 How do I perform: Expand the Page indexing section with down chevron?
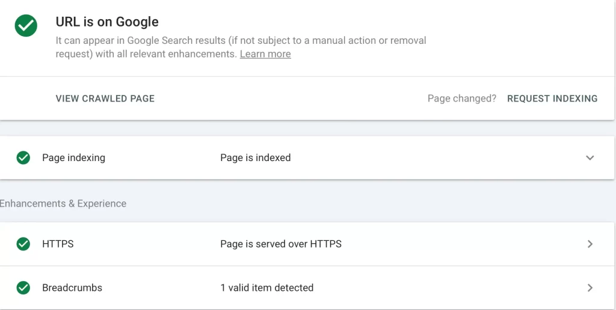590,158
